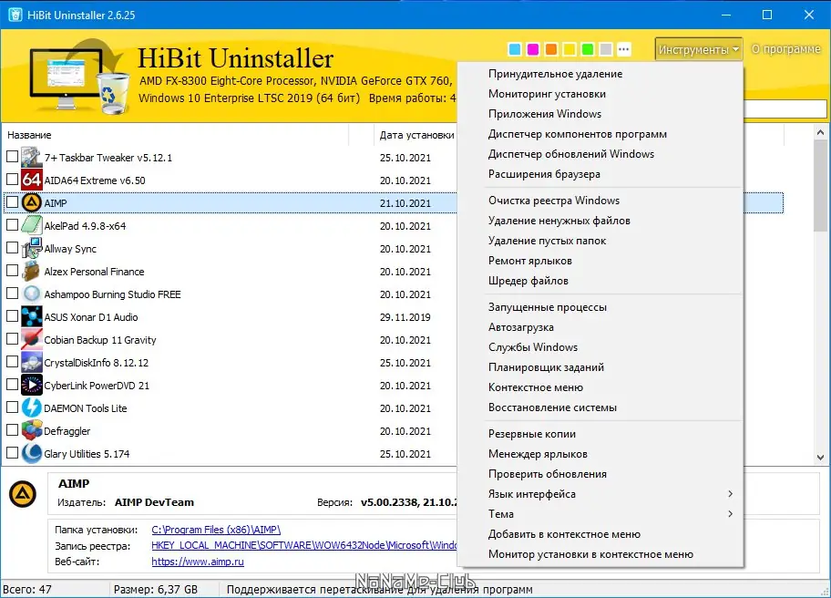Click the 7+ Taskbar Tweaker program icon
831x598 pixels.
tap(31, 158)
